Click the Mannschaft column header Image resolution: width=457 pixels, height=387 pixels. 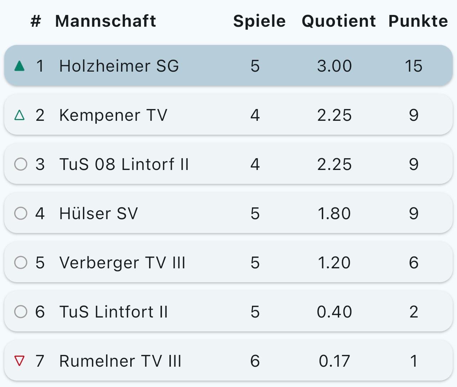(x=105, y=21)
